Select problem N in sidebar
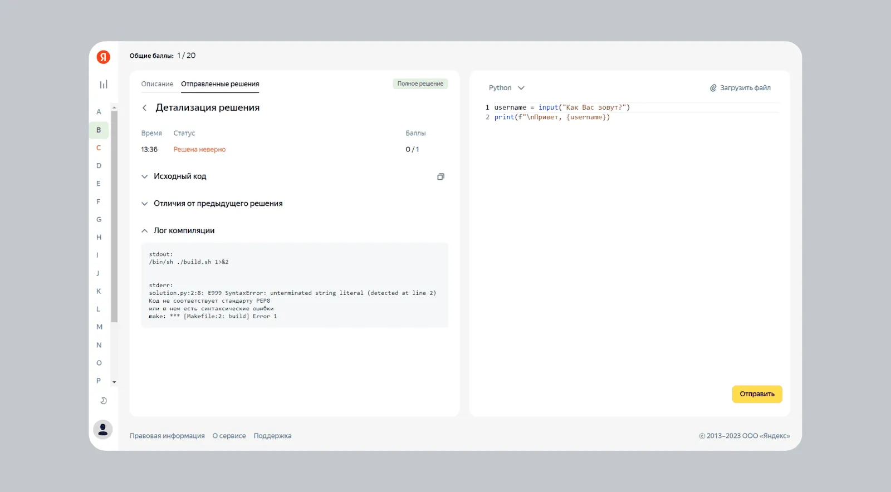 [99, 345]
